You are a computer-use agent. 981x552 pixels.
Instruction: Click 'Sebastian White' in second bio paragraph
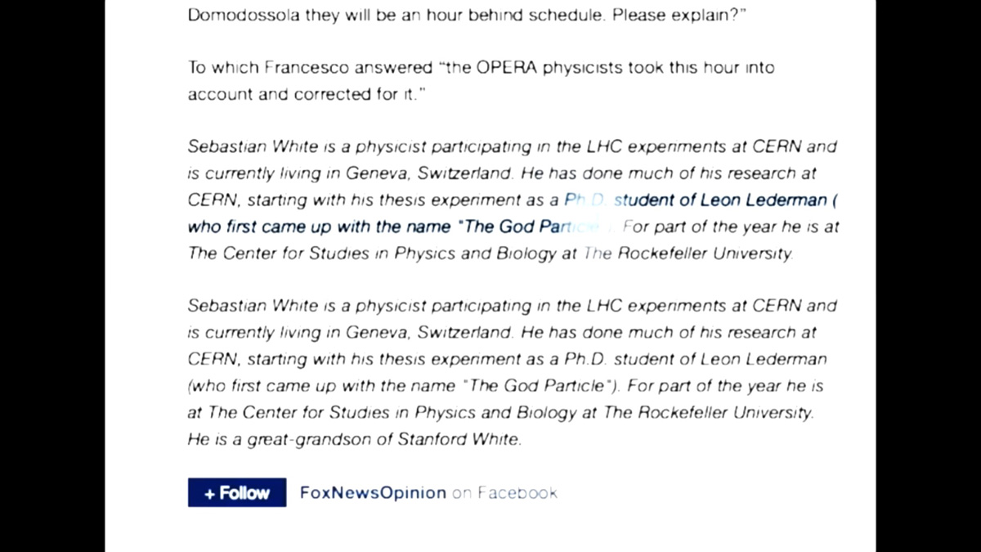click(240, 306)
